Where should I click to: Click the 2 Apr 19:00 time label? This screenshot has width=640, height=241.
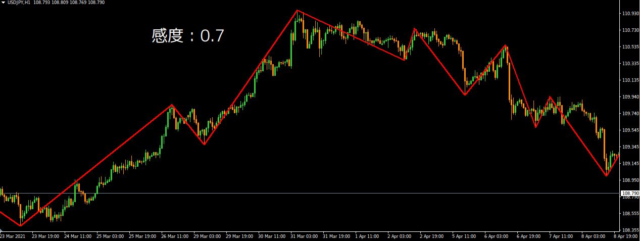pyautogui.click(x=432, y=236)
